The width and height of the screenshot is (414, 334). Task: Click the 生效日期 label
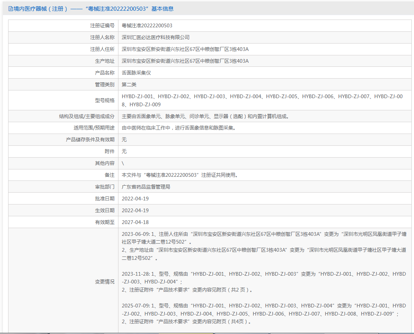pyautogui.click(x=104, y=211)
